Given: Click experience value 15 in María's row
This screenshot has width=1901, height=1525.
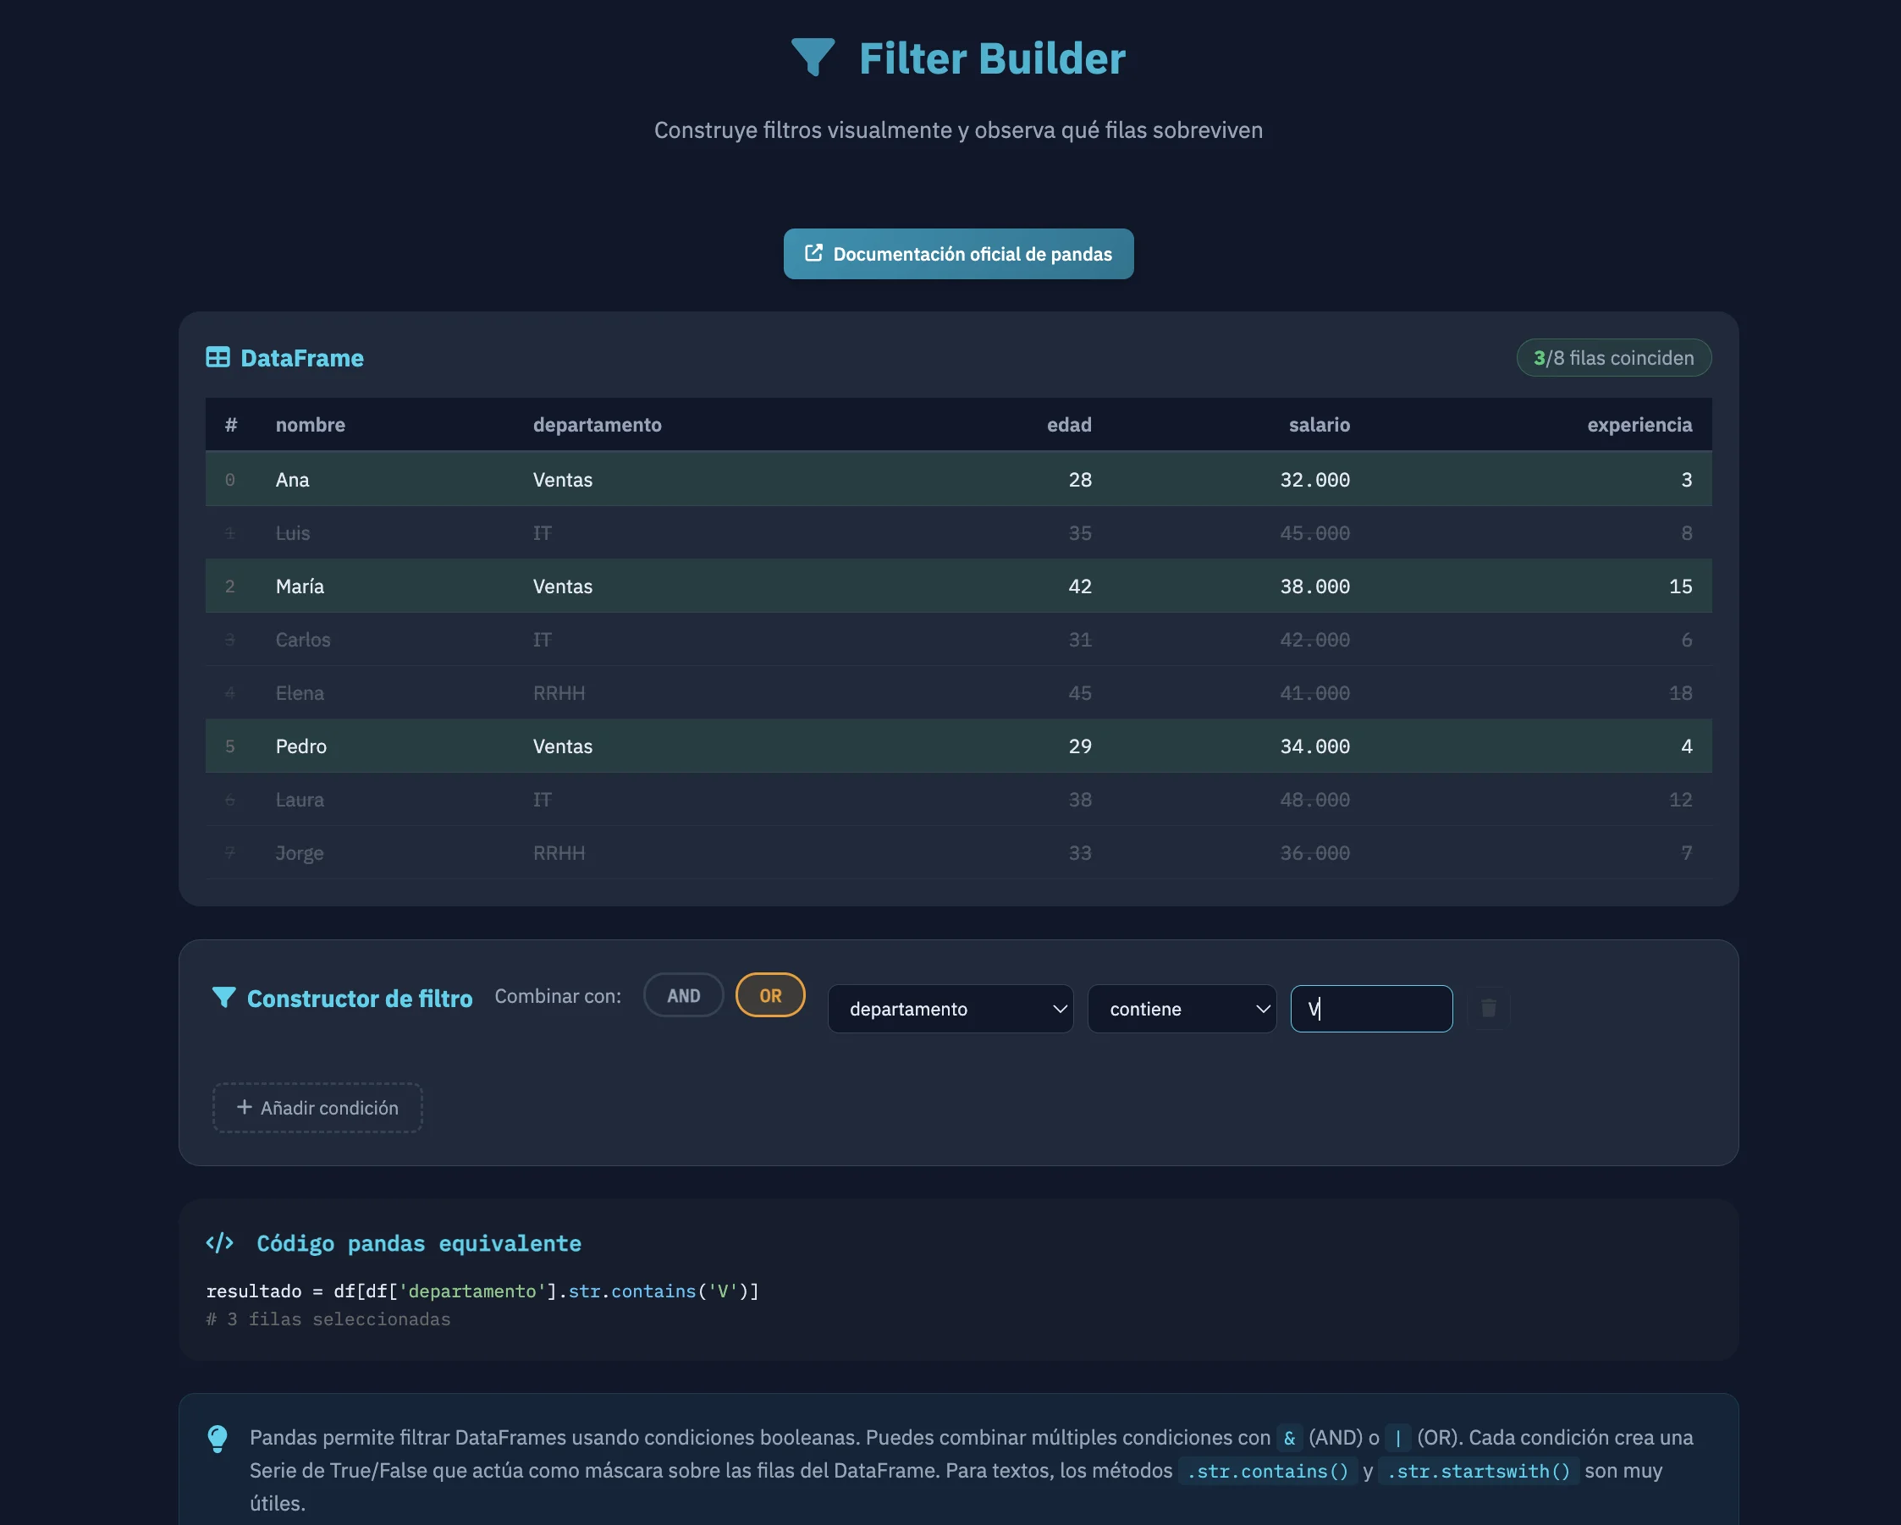Looking at the screenshot, I should (x=1681, y=586).
